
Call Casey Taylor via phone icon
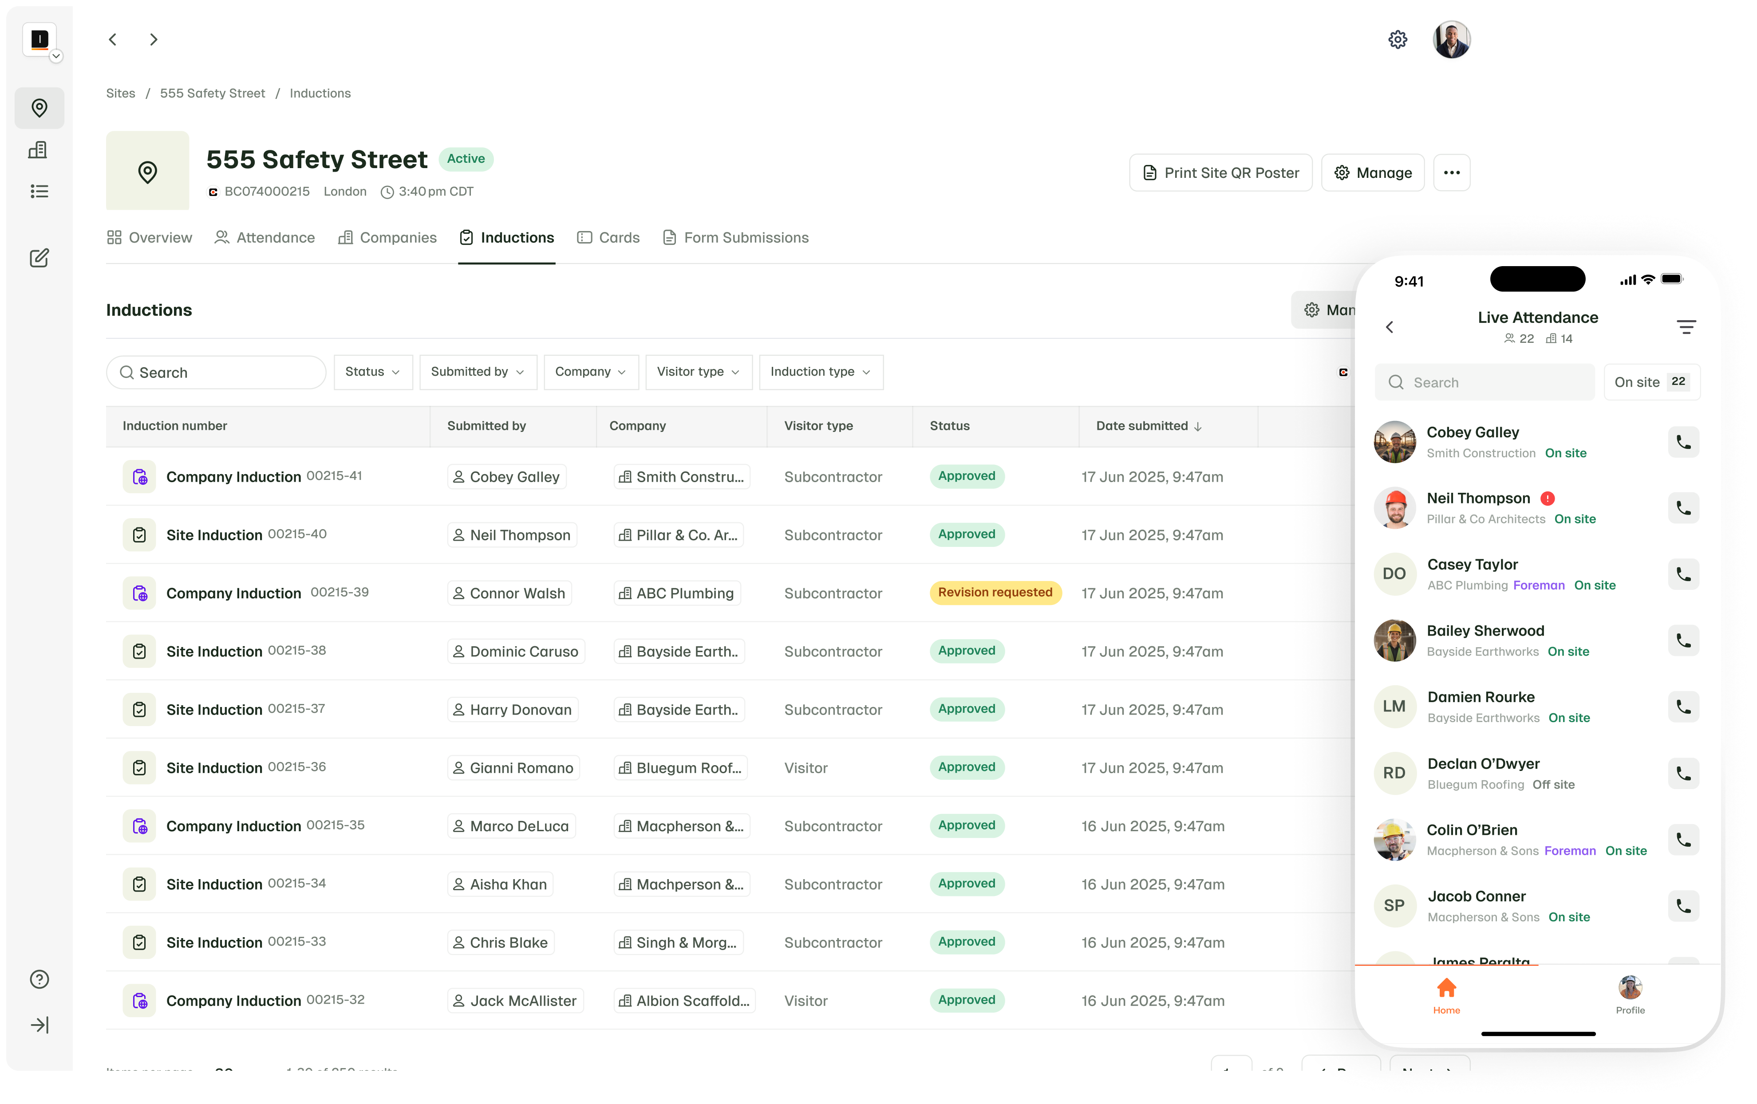coord(1683,574)
